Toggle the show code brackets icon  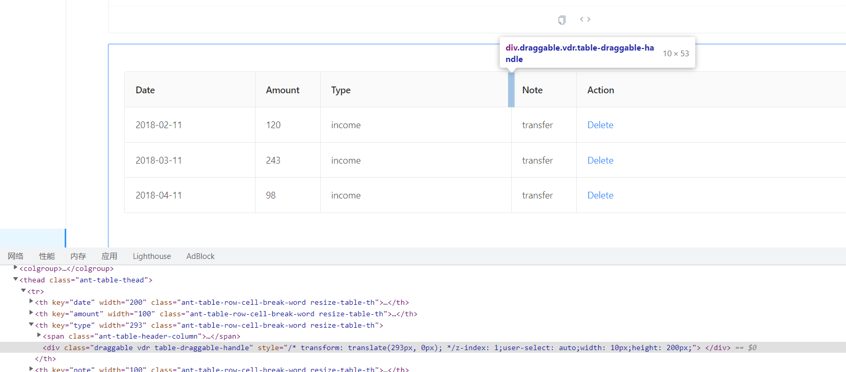pos(585,19)
